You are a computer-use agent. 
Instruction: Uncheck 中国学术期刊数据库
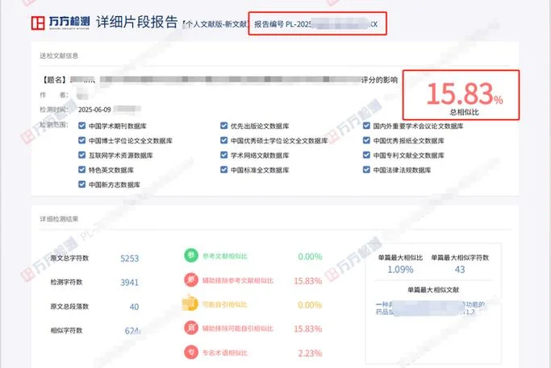tap(81, 126)
